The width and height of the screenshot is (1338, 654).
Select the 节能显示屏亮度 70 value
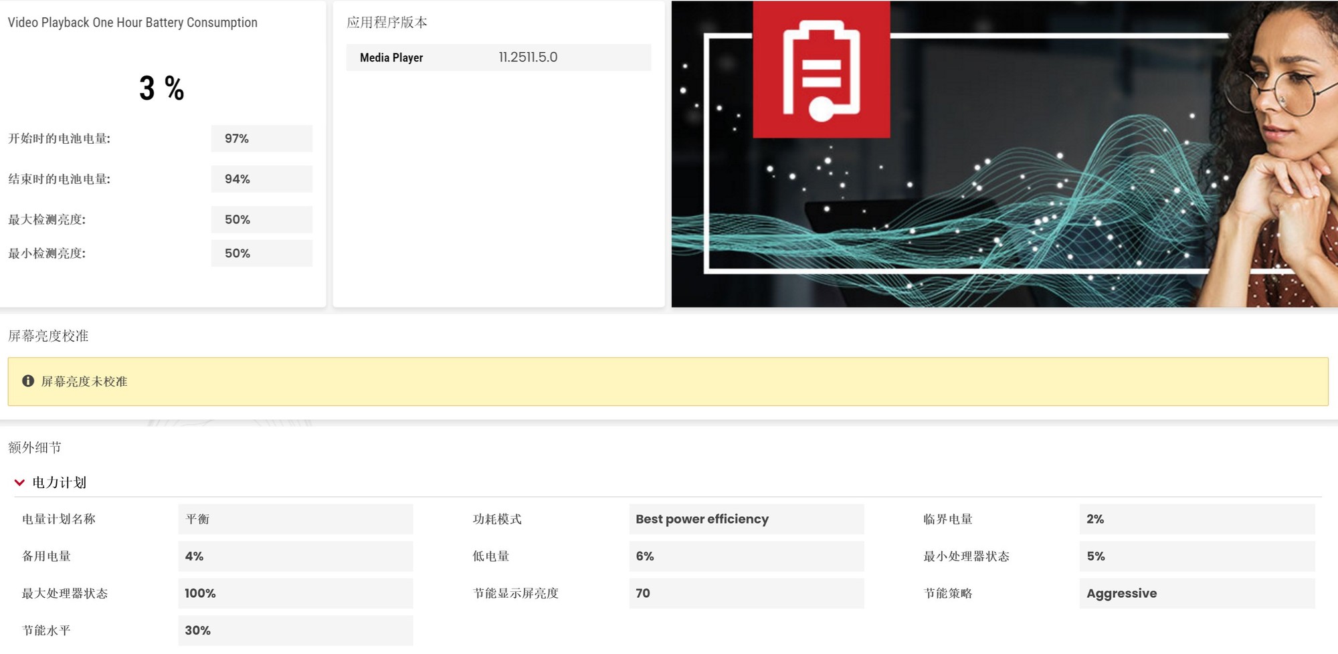tap(745, 593)
